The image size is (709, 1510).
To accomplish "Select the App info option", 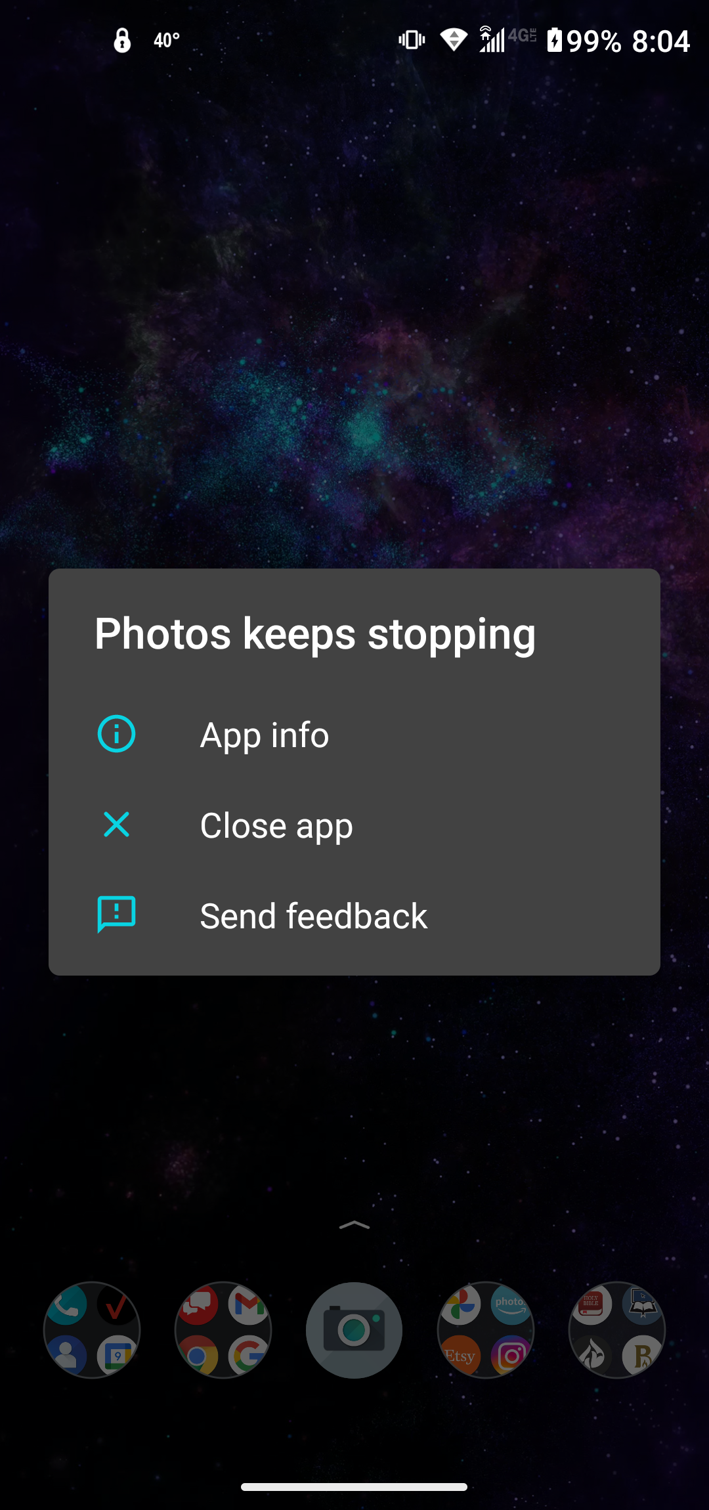I will 354,734.
